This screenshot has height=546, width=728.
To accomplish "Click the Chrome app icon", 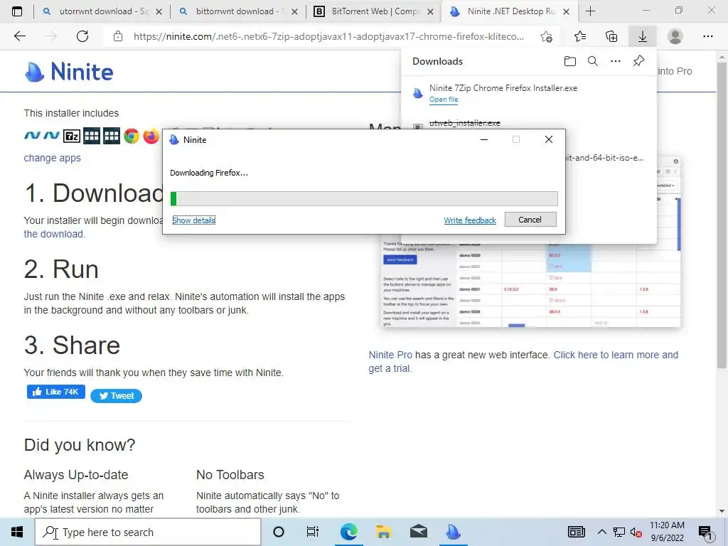I will coord(132,136).
